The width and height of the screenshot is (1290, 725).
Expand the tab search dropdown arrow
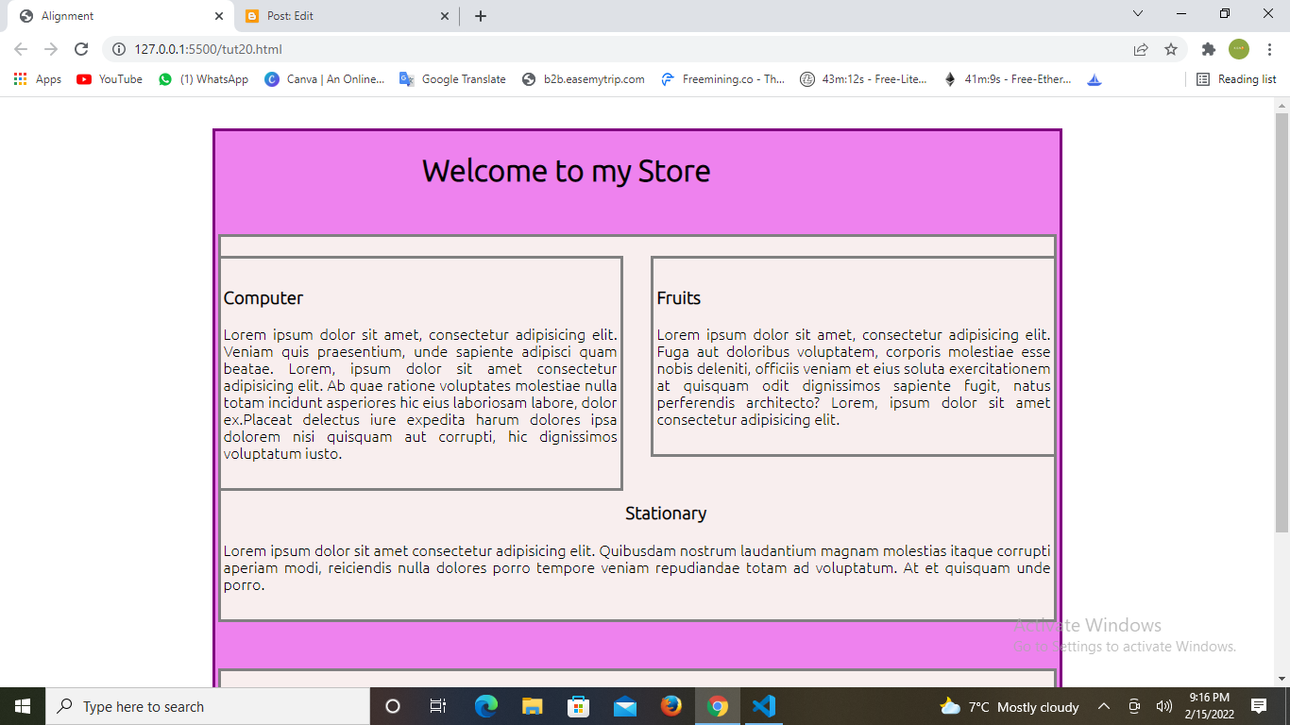coord(1138,13)
